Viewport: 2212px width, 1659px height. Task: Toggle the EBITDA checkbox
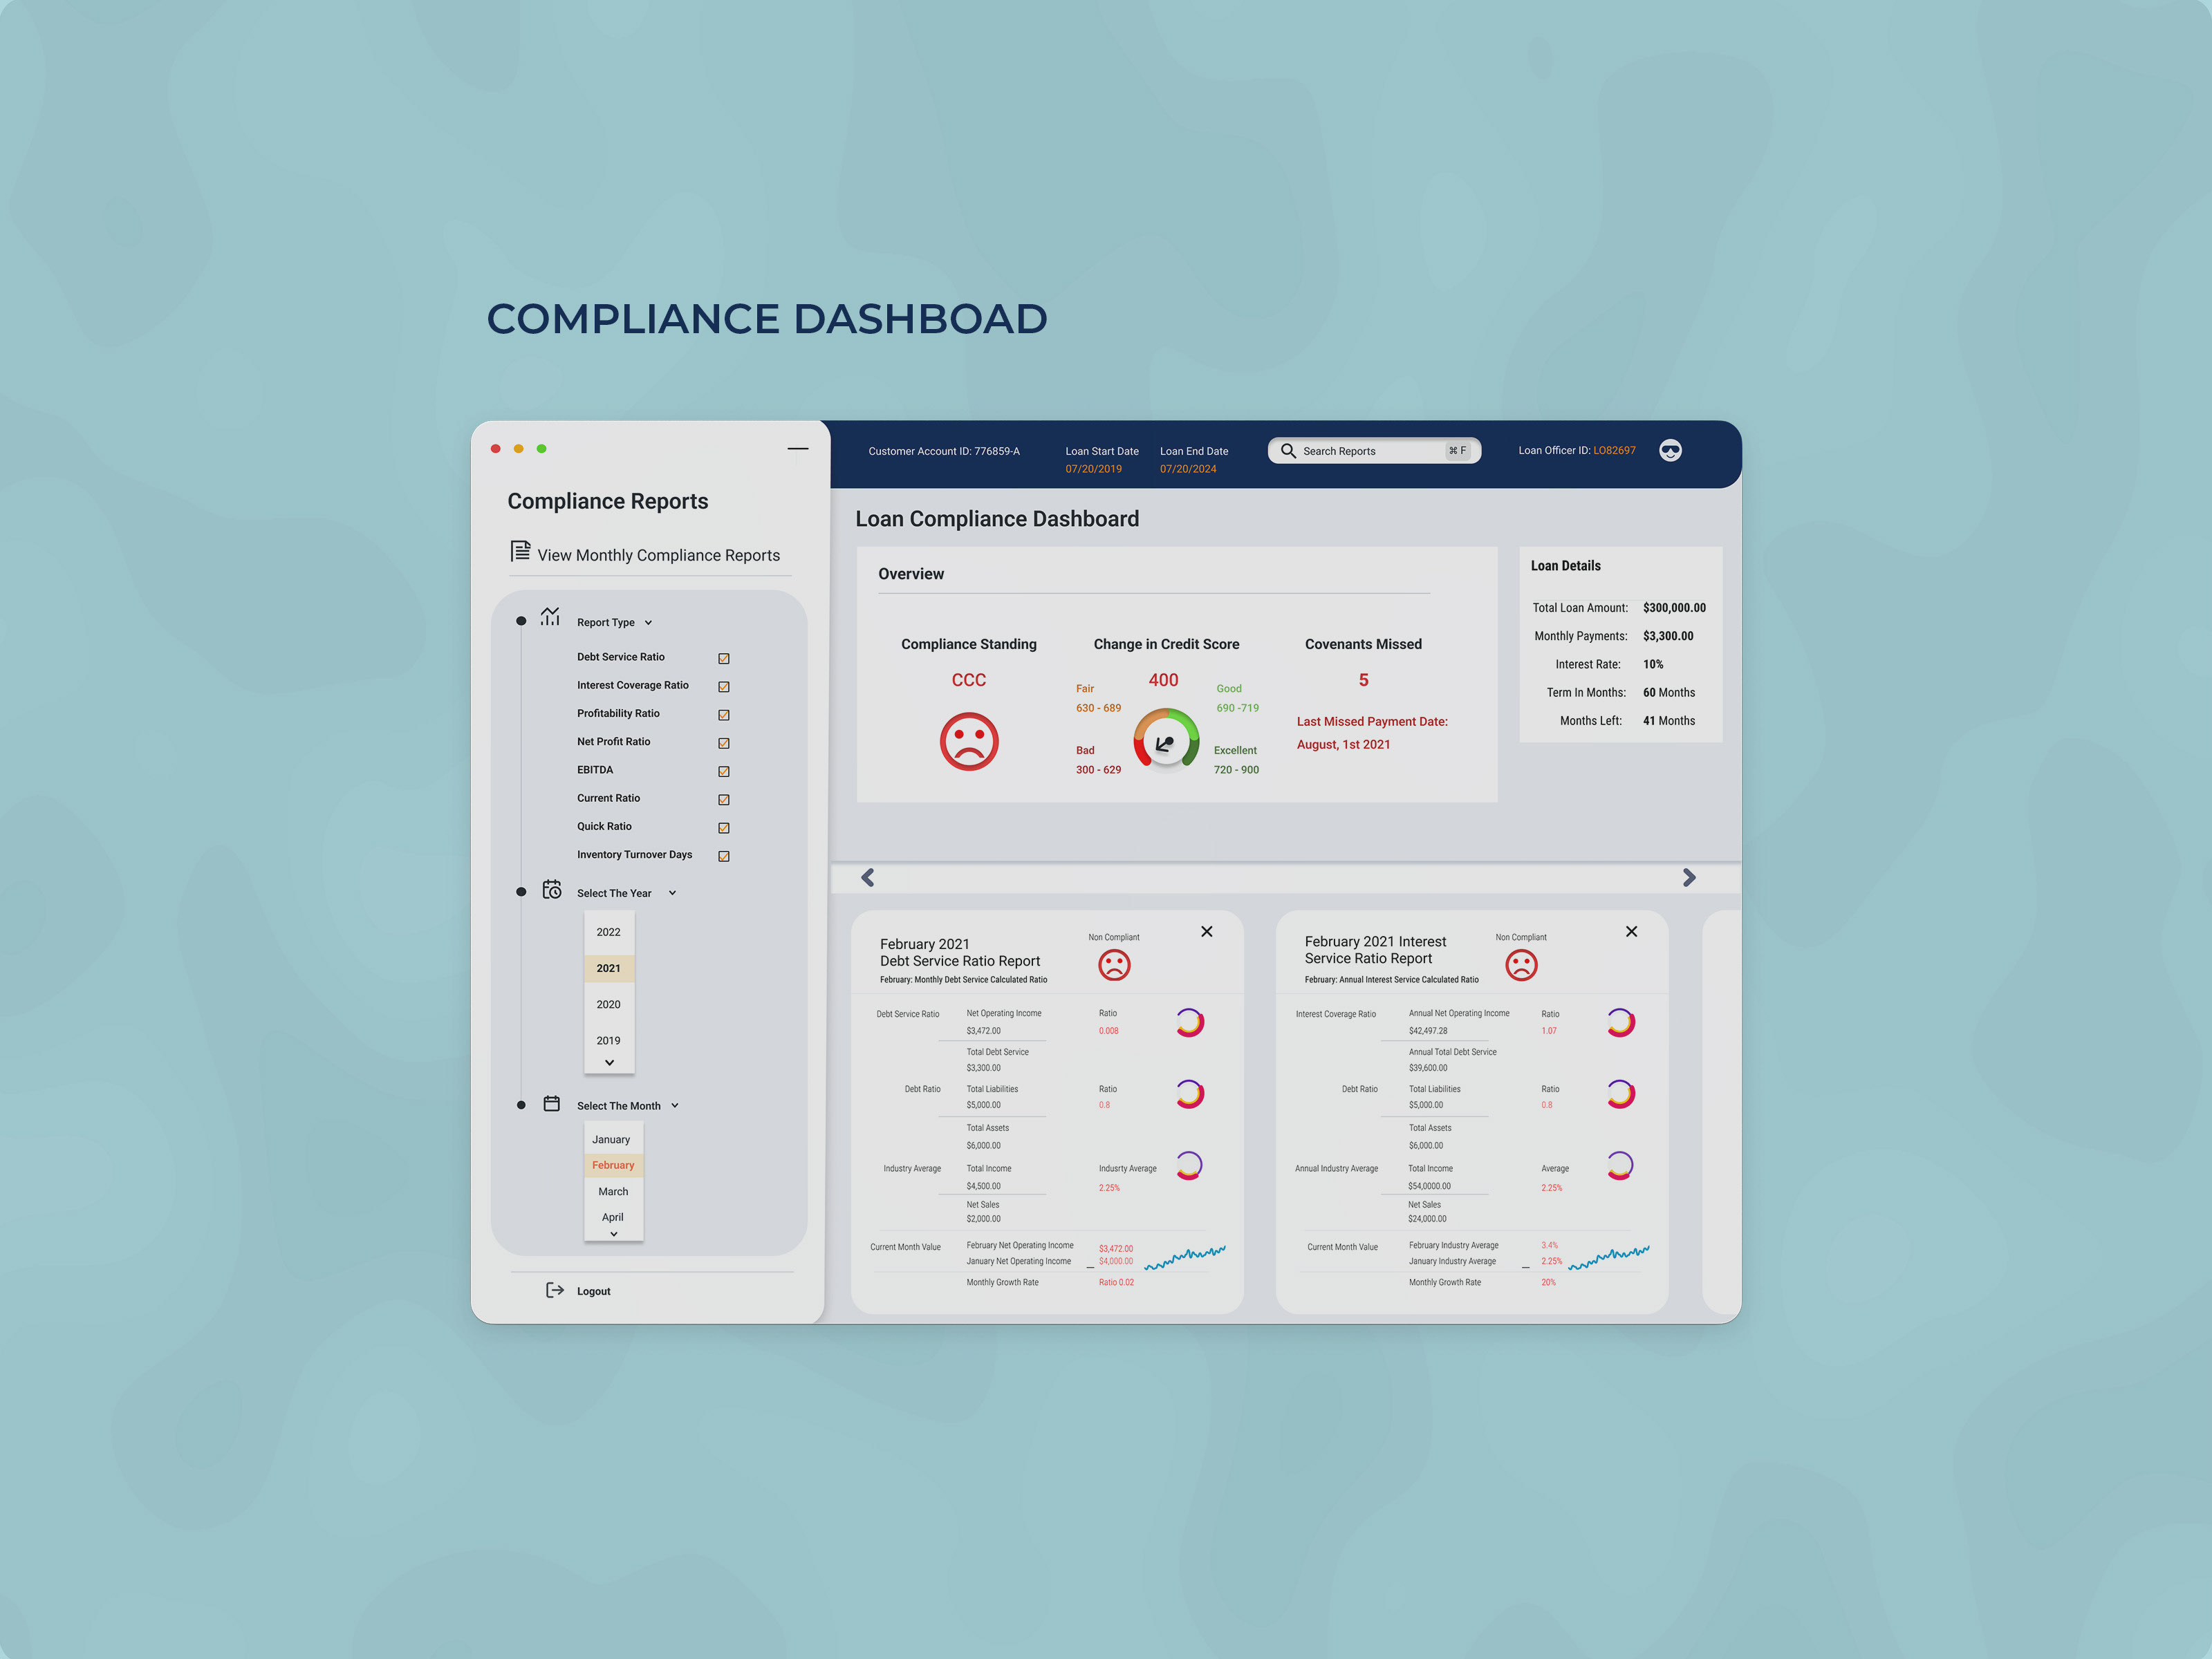(x=724, y=771)
